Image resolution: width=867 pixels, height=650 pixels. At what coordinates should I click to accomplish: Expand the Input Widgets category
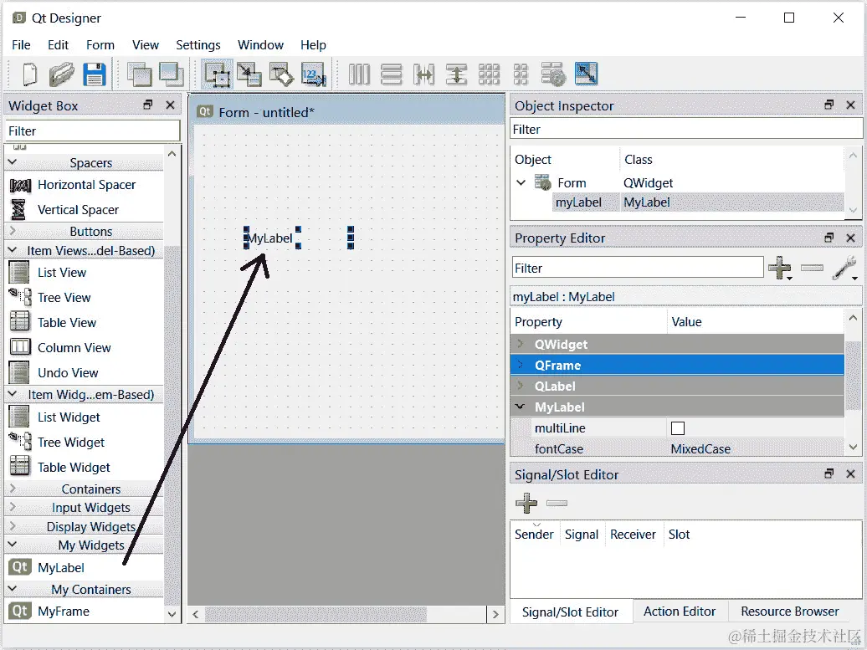[x=13, y=508]
